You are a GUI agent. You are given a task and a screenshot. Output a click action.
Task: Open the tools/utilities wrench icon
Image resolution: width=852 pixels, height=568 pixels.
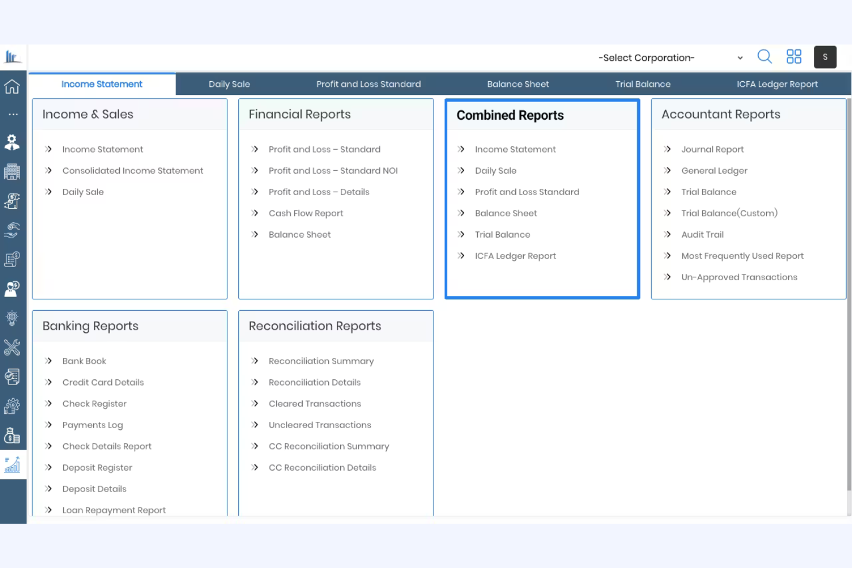pos(13,348)
